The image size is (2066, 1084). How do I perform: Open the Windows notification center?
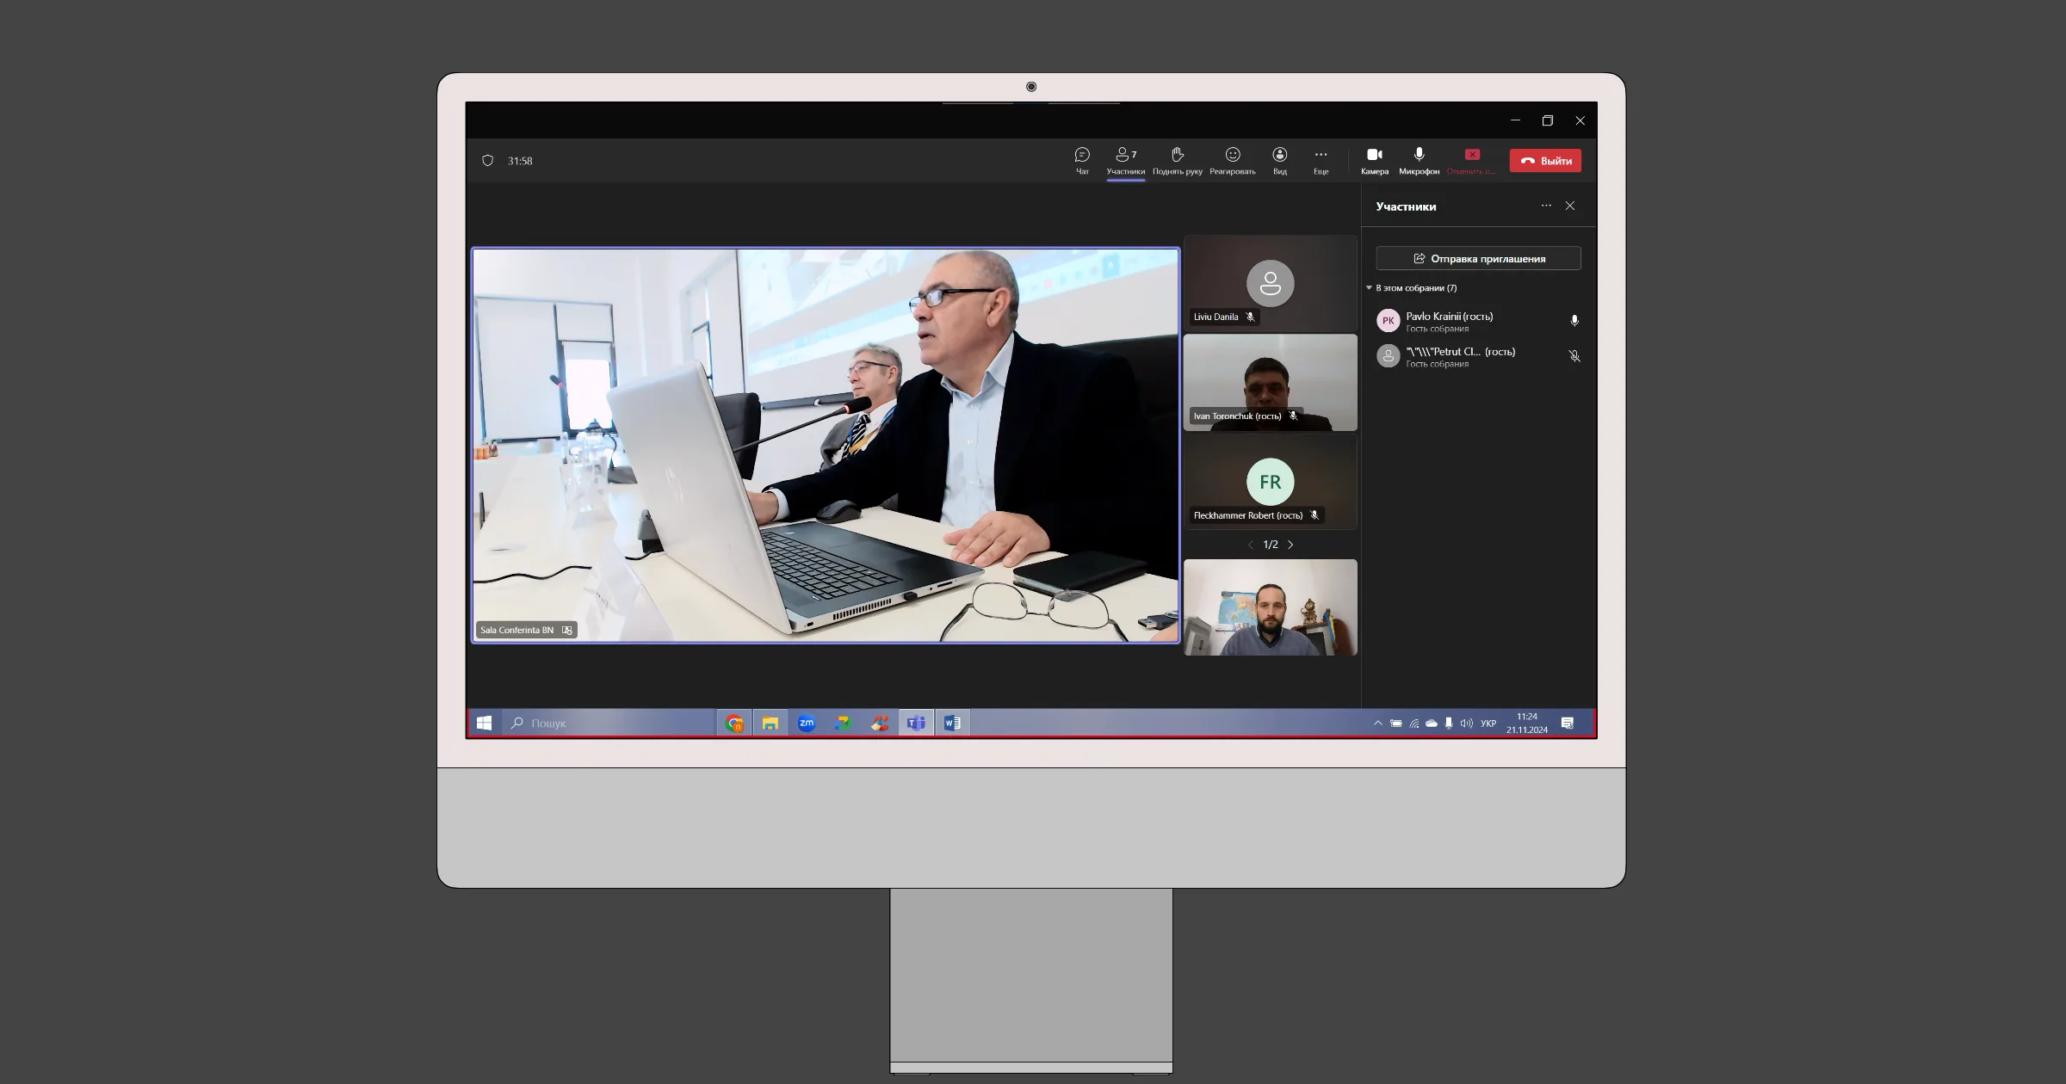(1568, 724)
